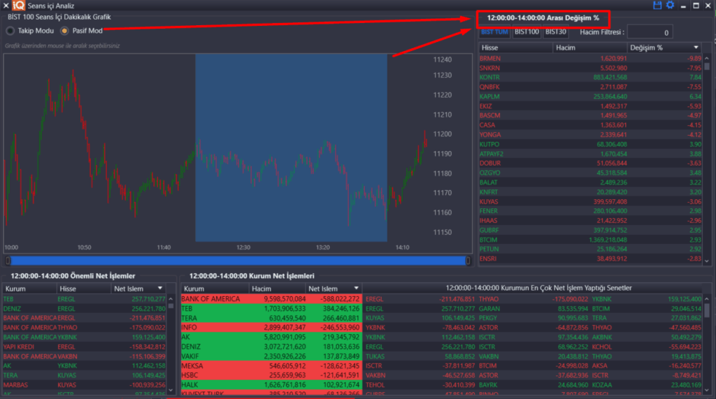Click MARBAS KUYAS row in Önemli Net İşlemler
The height and width of the screenshot is (399, 716).
(x=85, y=385)
